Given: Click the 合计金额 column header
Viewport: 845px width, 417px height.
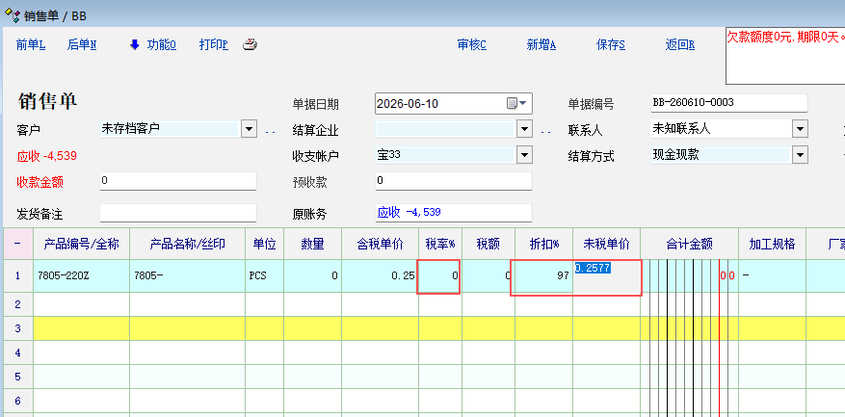Looking at the screenshot, I should coord(689,244).
